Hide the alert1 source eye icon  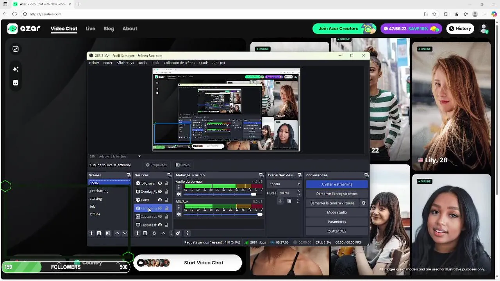[160, 200]
